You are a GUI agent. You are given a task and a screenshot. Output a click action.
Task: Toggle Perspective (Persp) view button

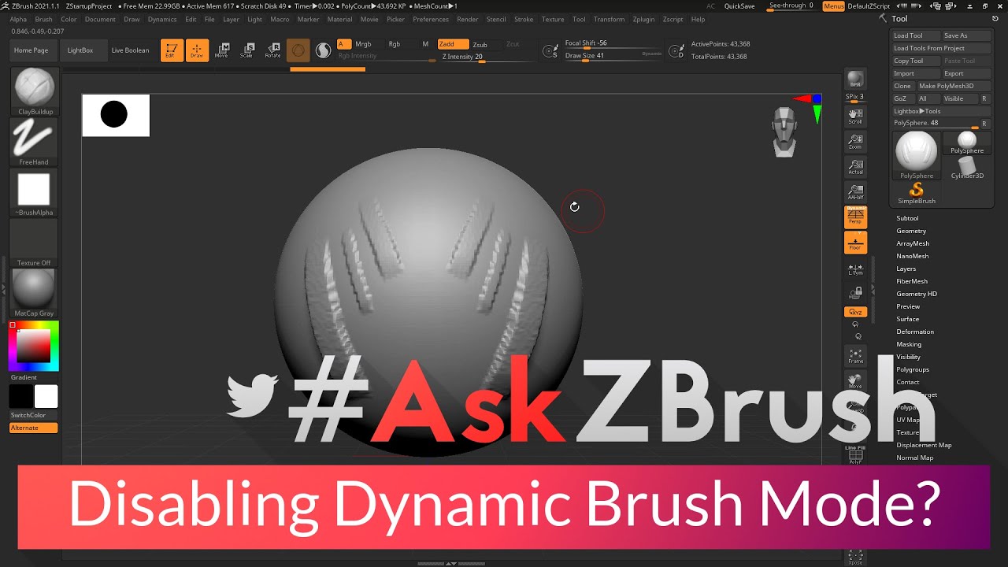click(855, 217)
